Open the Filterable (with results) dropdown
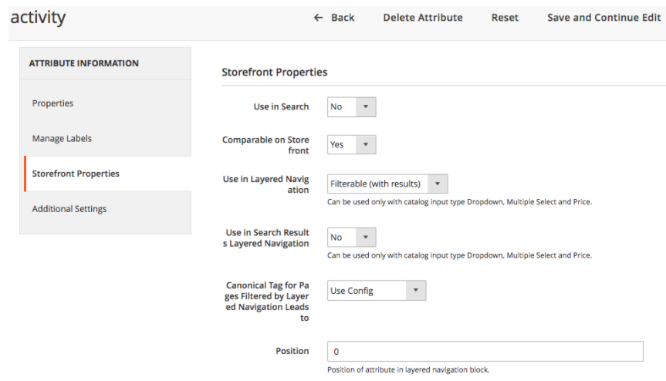Screen dimensions: 666x381 point(387,184)
